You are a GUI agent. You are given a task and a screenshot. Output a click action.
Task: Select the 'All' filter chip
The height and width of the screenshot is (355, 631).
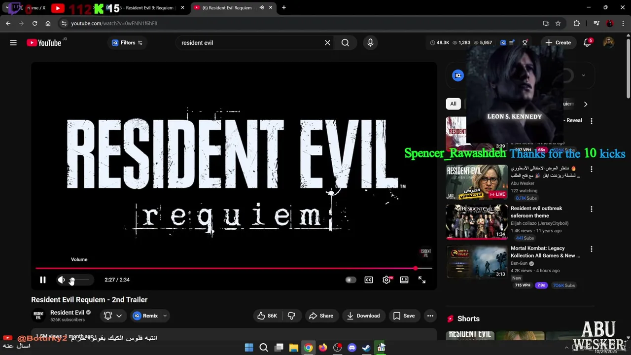(453, 104)
